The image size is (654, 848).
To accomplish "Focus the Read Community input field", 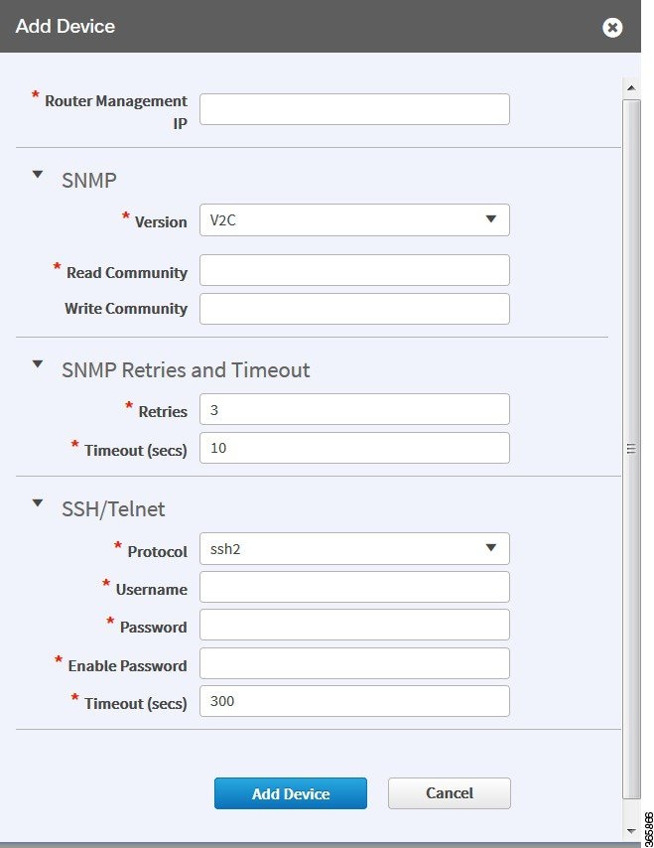I will (354, 270).
